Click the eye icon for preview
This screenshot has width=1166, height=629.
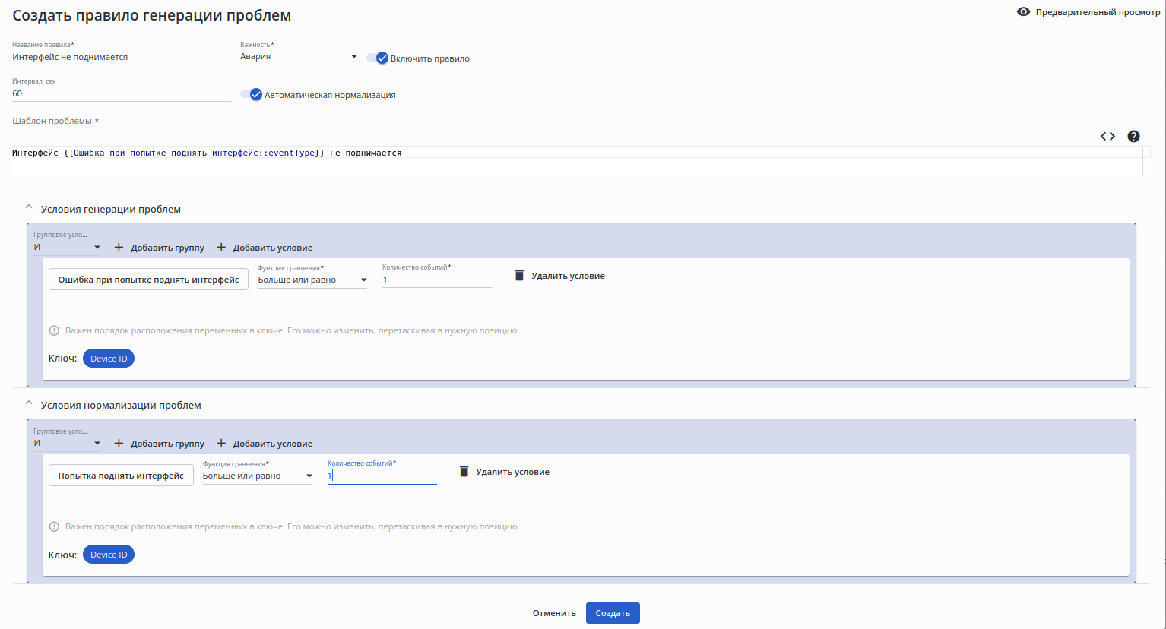(1024, 12)
